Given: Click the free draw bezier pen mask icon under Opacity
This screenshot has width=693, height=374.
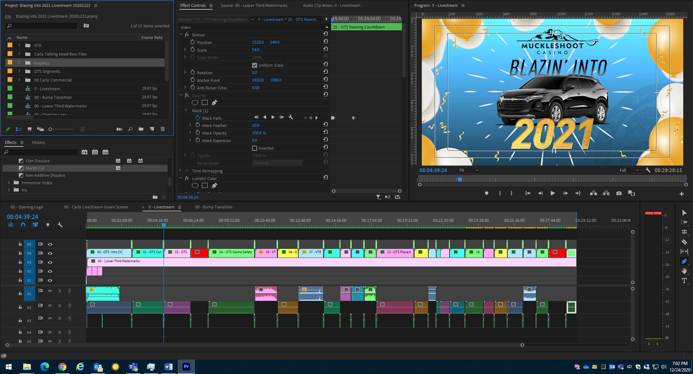Looking at the screenshot, I should click(x=215, y=103).
